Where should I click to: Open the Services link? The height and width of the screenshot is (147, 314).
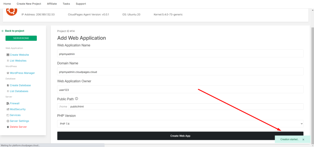(x=15, y=115)
